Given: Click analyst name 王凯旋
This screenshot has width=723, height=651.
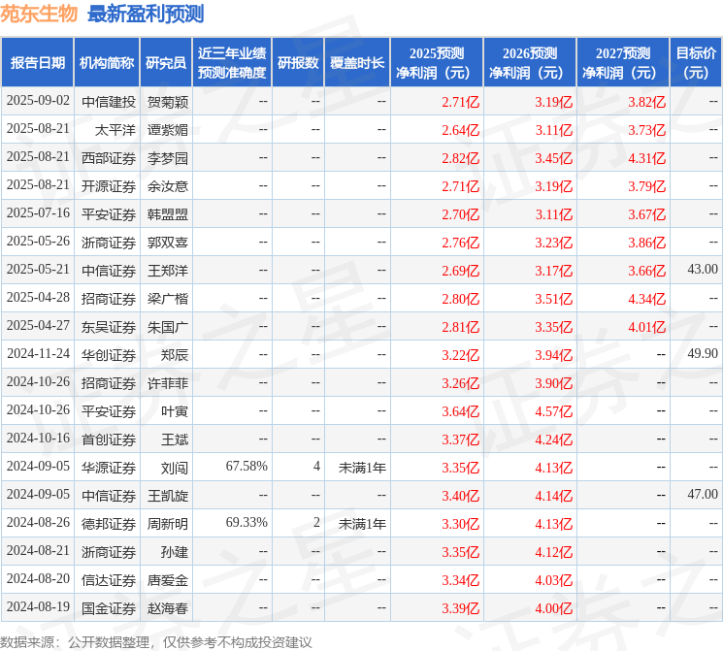Looking at the screenshot, I should tap(167, 495).
